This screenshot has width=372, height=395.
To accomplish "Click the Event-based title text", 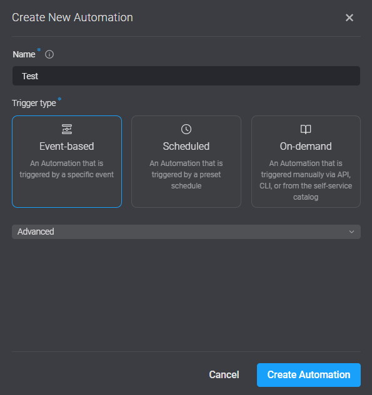I will tap(67, 147).
